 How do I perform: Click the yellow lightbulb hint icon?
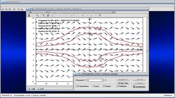click(x=100, y=16)
